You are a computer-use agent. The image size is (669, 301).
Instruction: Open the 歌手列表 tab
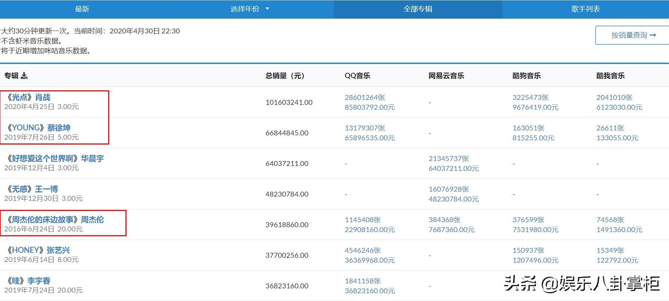pos(585,9)
